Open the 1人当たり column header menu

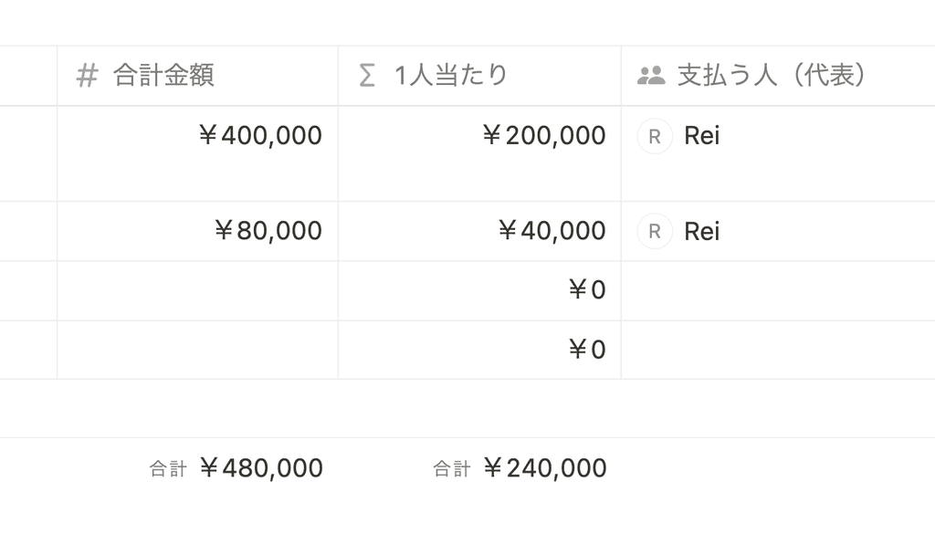(479, 76)
